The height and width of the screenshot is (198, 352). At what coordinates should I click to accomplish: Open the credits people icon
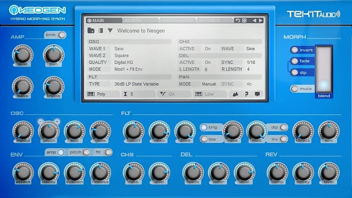235,94
